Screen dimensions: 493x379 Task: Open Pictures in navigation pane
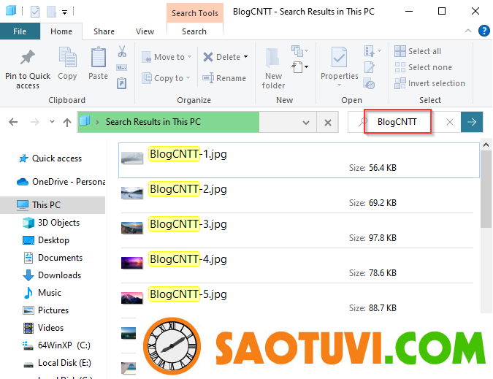click(45, 310)
